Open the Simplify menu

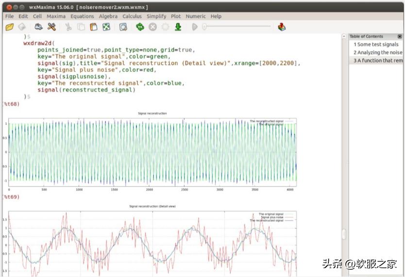point(156,16)
